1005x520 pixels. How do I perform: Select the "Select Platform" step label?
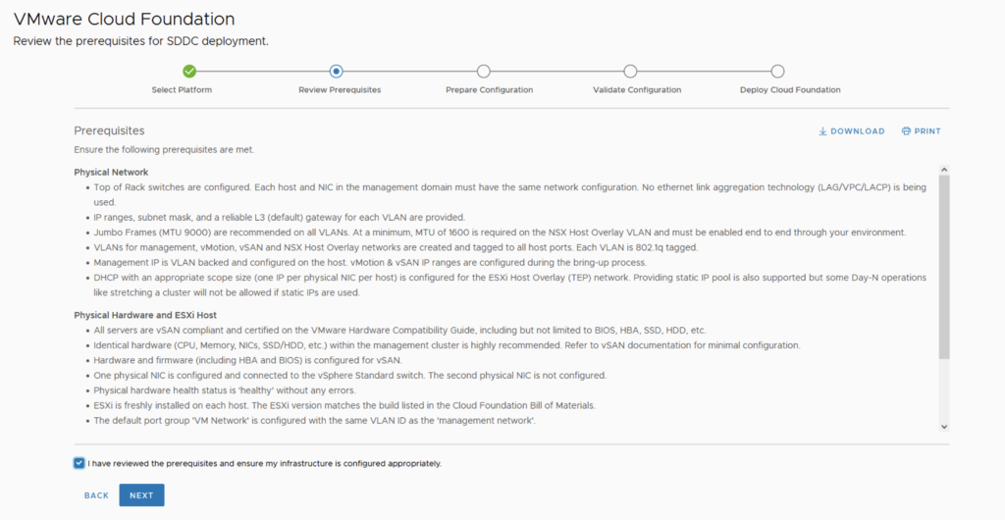click(x=182, y=90)
